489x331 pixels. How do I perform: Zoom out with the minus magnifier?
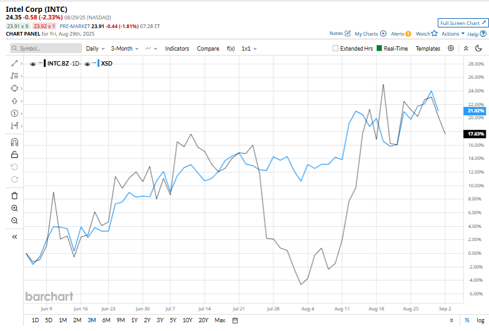click(x=14, y=220)
